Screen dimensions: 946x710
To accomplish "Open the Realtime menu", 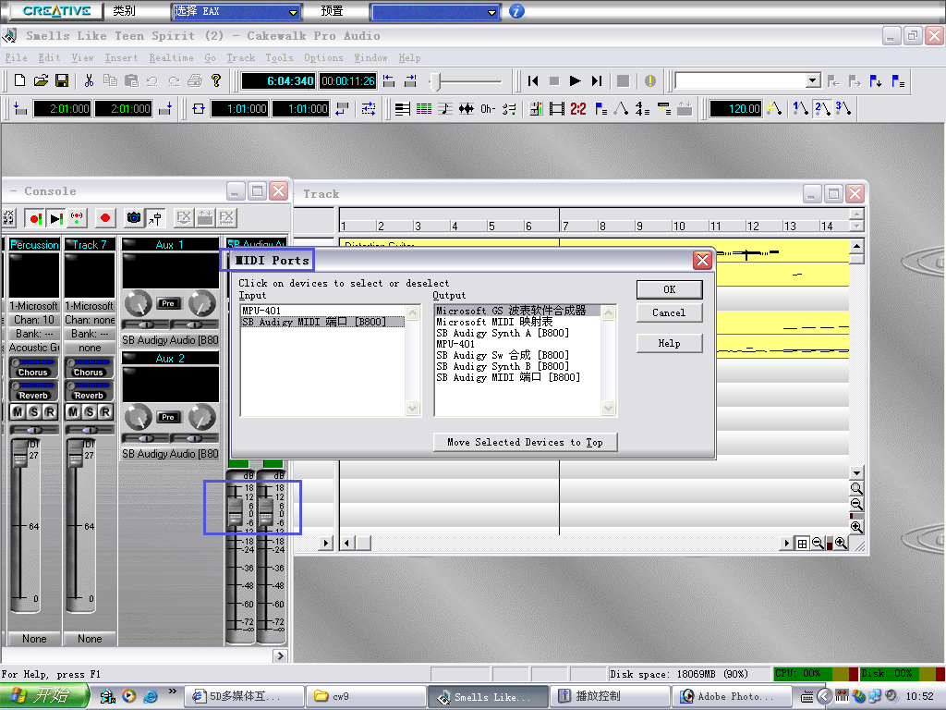I will click(x=171, y=57).
